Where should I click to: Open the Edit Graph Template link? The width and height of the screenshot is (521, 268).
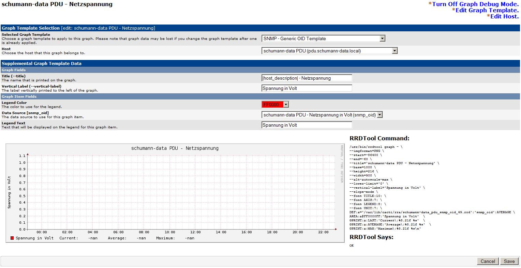[487, 10]
